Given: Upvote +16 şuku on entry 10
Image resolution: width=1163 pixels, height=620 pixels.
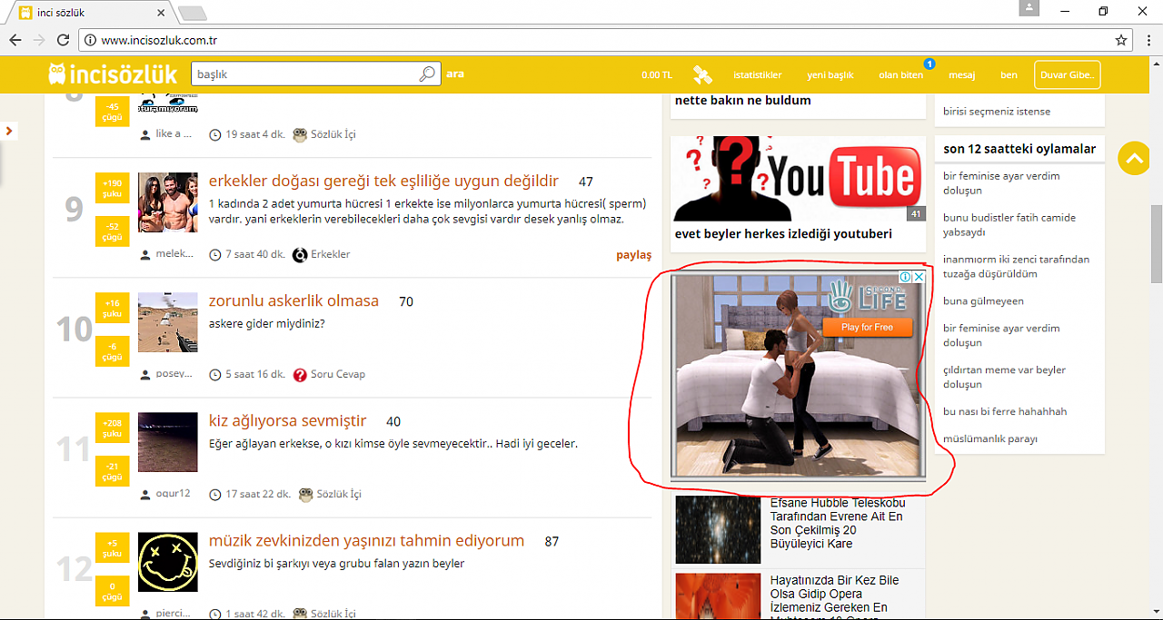Looking at the screenshot, I should [113, 307].
